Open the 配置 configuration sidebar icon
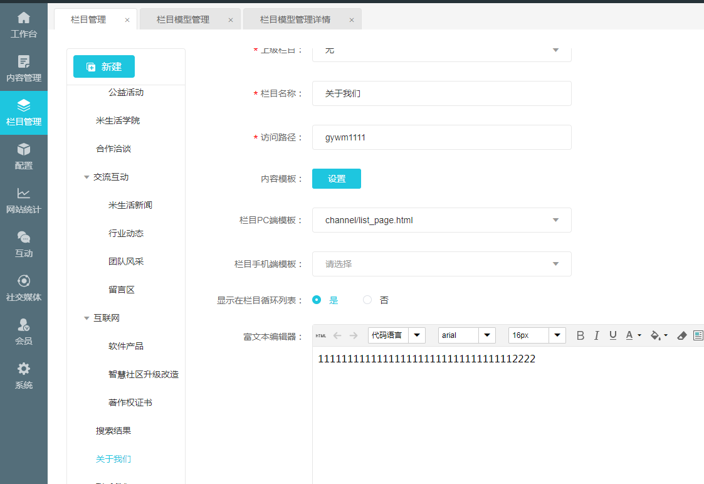Viewport: 704px width, 484px height. pyautogui.click(x=24, y=156)
